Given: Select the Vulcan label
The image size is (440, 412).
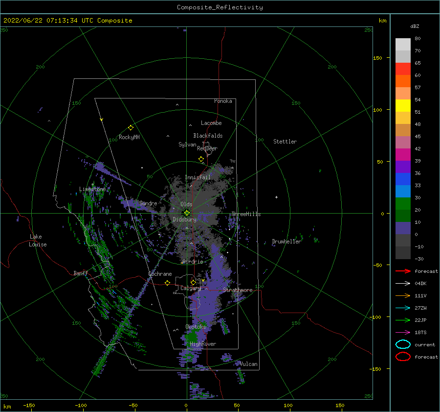Looking at the screenshot, I should pos(249,364).
